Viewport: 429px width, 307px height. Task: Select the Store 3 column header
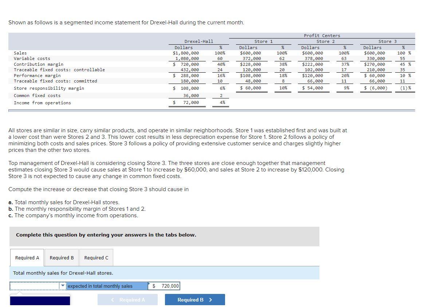point(387,41)
